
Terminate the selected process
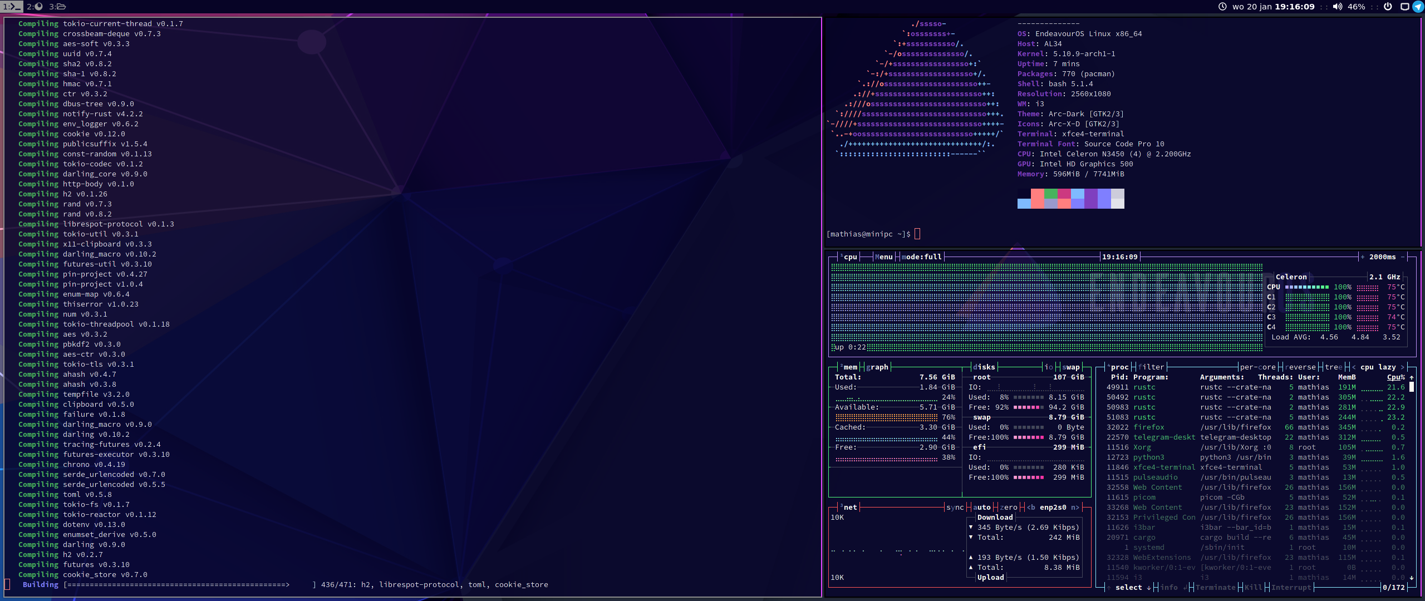pyautogui.click(x=1216, y=587)
